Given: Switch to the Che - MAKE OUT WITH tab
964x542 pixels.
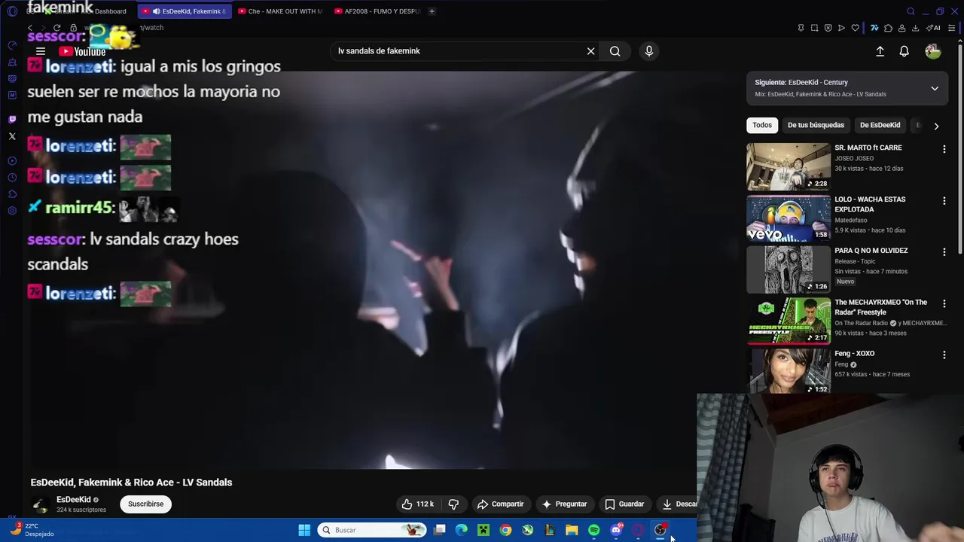Looking at the screenshot, I should pyautogui.click(x=279, y=11).
